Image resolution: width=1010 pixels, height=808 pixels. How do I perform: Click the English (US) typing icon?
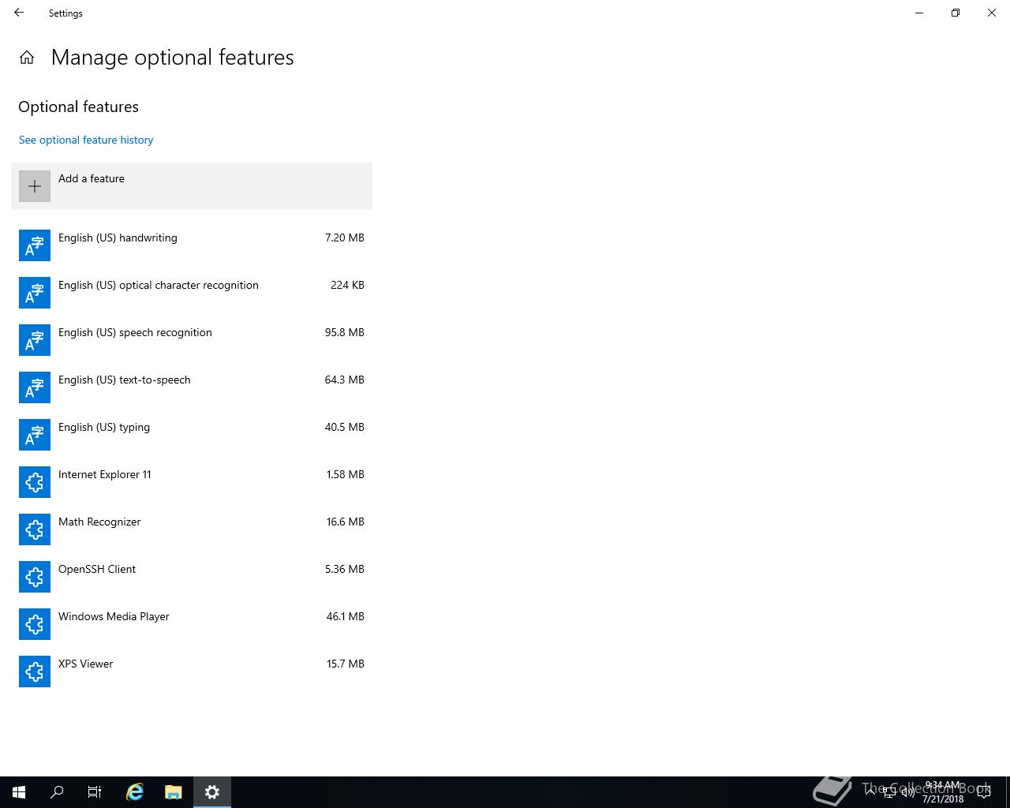click(35, 435)
